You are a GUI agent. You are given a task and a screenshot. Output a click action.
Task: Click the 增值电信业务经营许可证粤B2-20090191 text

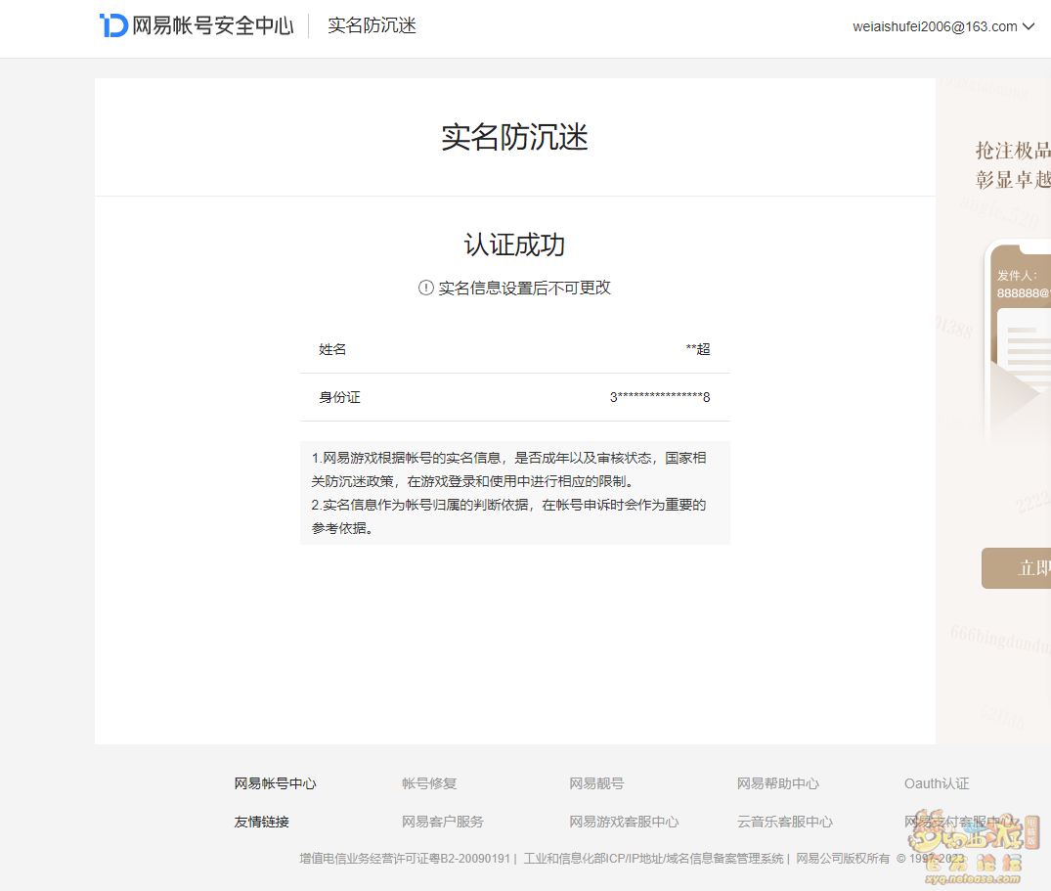(x=405, y=858)
